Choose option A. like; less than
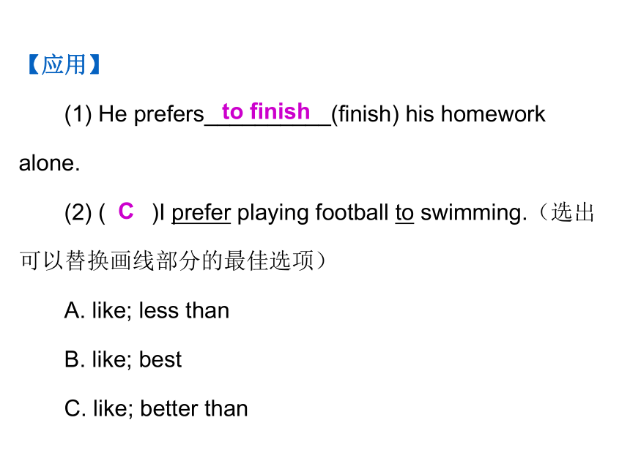This screenshot has height=472, width=630. pyautogui.click(x=147, y=310)
